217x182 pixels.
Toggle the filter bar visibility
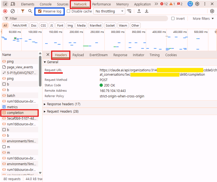tap(22, 11)
